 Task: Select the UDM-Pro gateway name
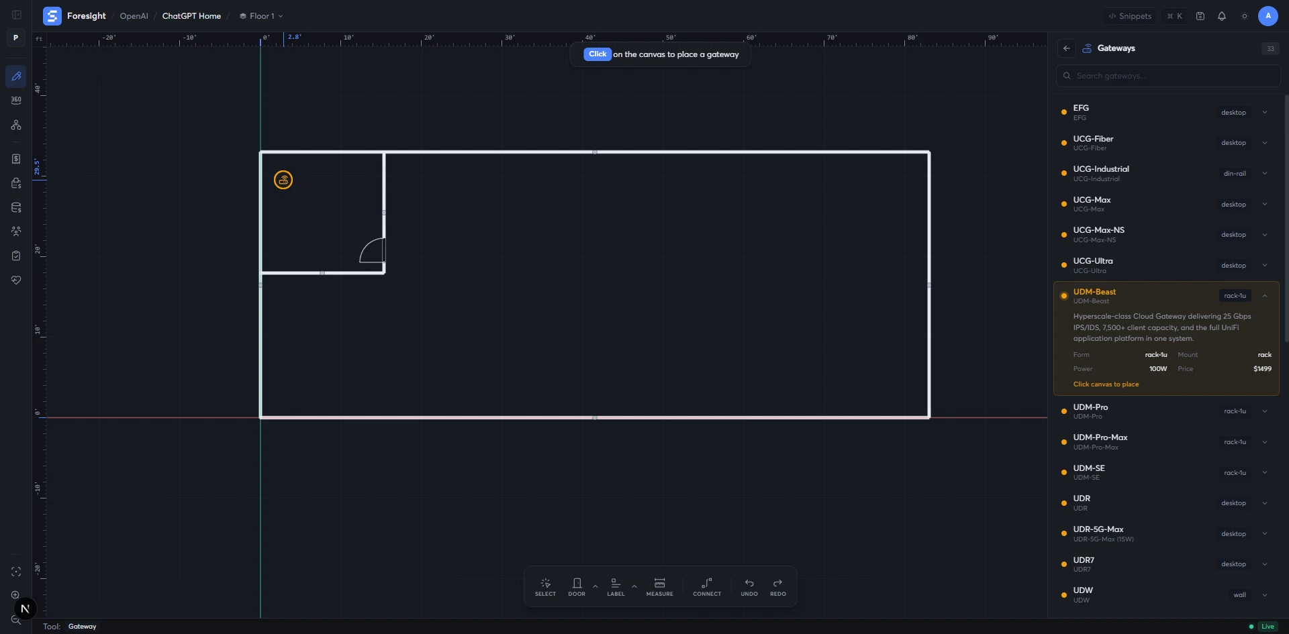pos(1090,407)
